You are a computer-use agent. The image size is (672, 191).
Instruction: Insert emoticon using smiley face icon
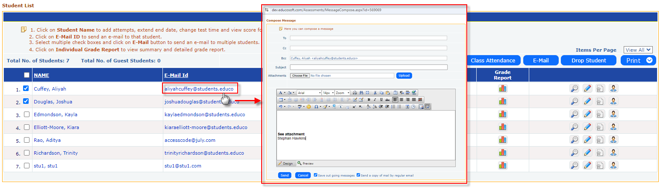point(309,107)
